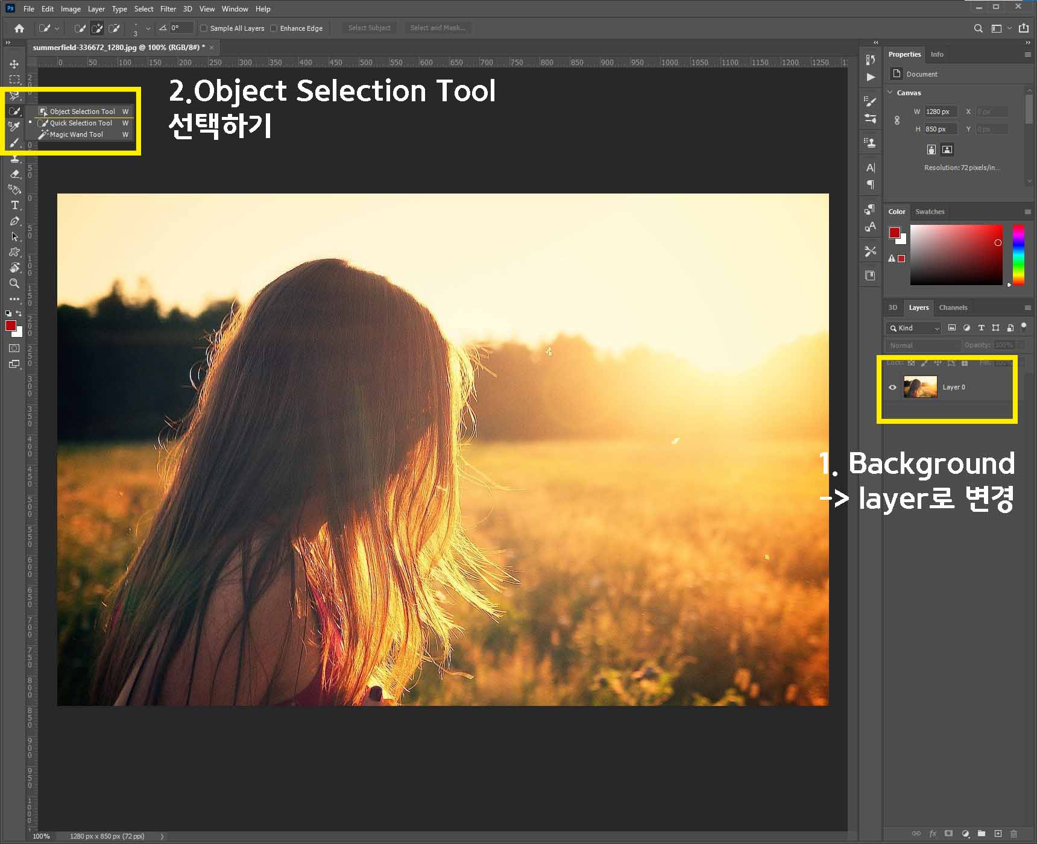The height and width of the screenshot is (844, 1037).
Task: Create new layer button at Layers bottom
Action: pos(998,833)
